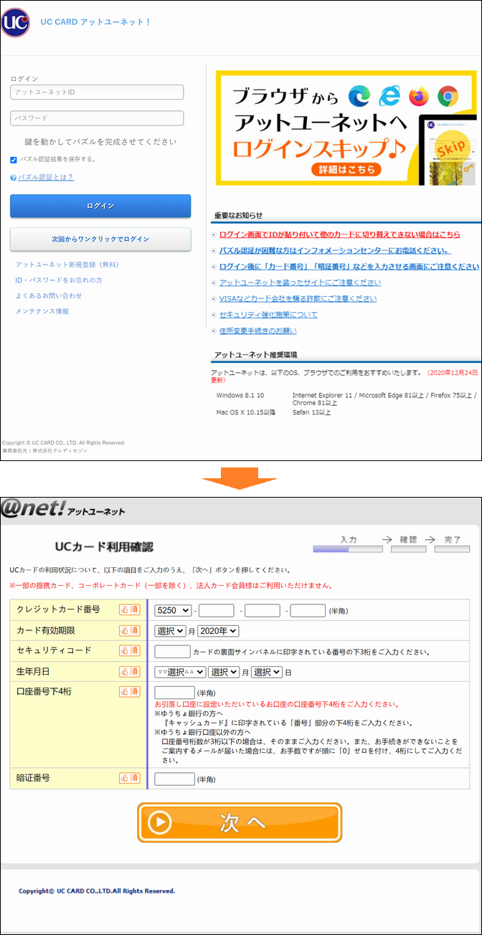Click the UC Card logo icon
This screenshot has width=482, height=935.
[16, 23]
